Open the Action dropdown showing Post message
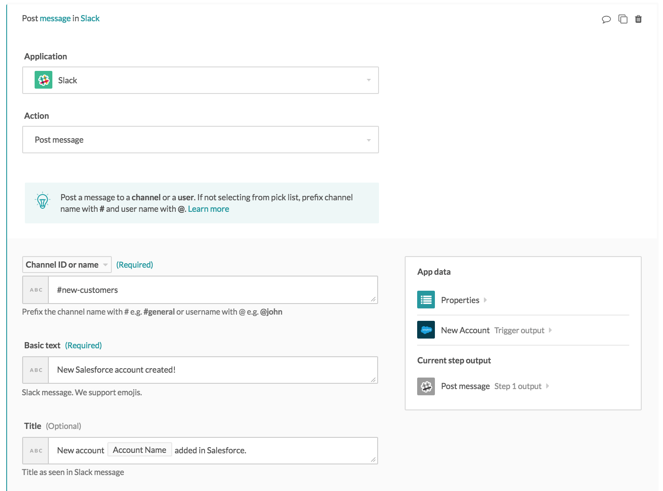 [x=201, y=140]
